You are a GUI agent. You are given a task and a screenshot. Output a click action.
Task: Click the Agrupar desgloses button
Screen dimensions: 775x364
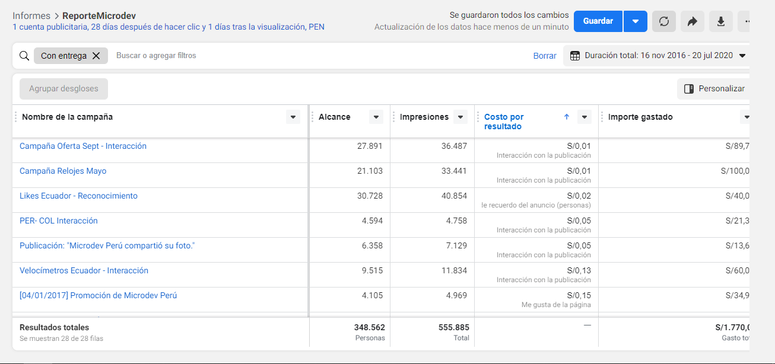click(63, 89)
